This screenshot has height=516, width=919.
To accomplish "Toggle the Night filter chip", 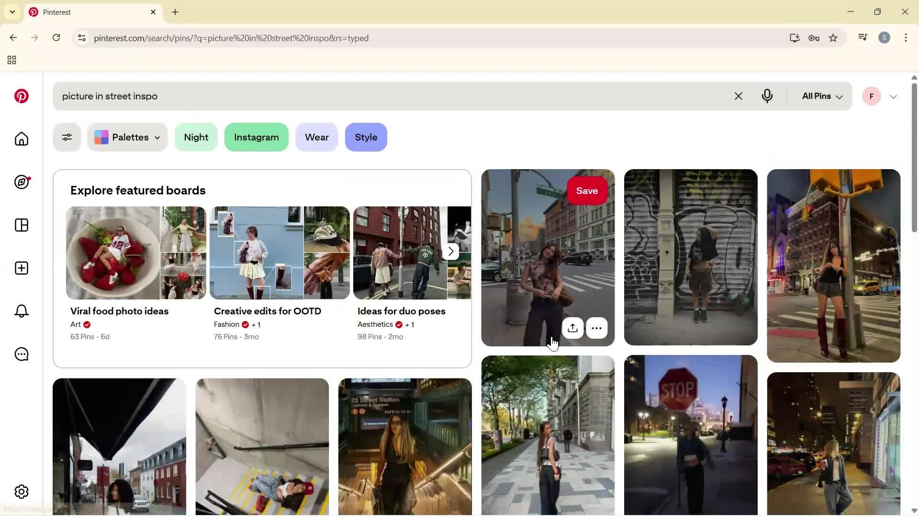I will (196, 137).
